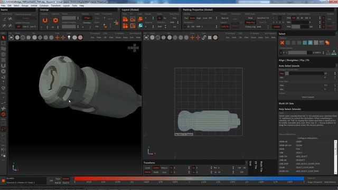Click the Unfold U icon in Unwrap panel
Viewport: 338px width, 190px height.
click(x=45, y=20)
